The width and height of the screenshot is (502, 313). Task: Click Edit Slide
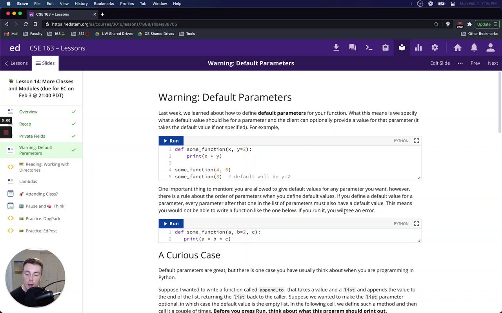click(440, 63)
